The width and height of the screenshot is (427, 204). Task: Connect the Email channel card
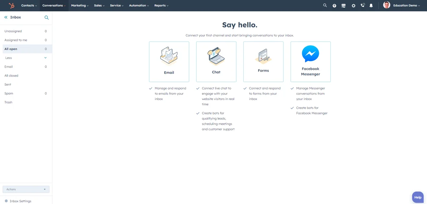click(169, 62)
